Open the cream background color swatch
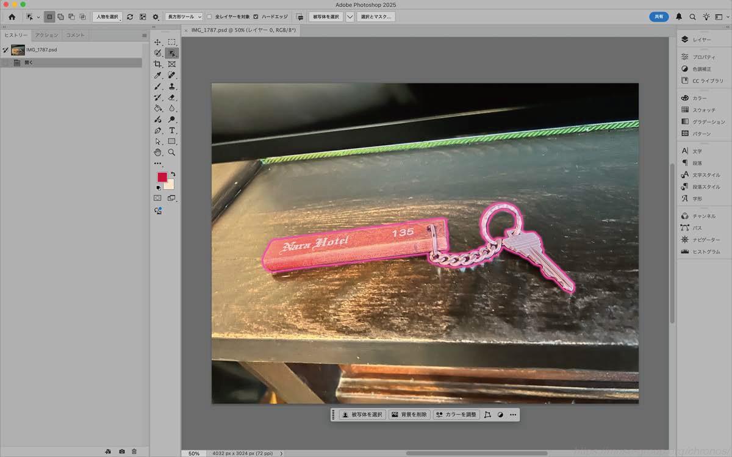732x457 pixels. (x=170, y=185)
